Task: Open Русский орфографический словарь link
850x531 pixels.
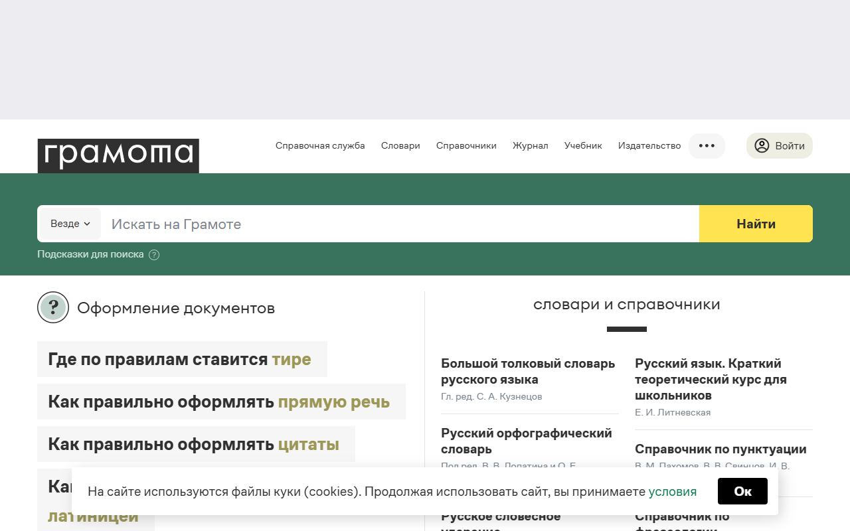Action: (x=527, y=441)
